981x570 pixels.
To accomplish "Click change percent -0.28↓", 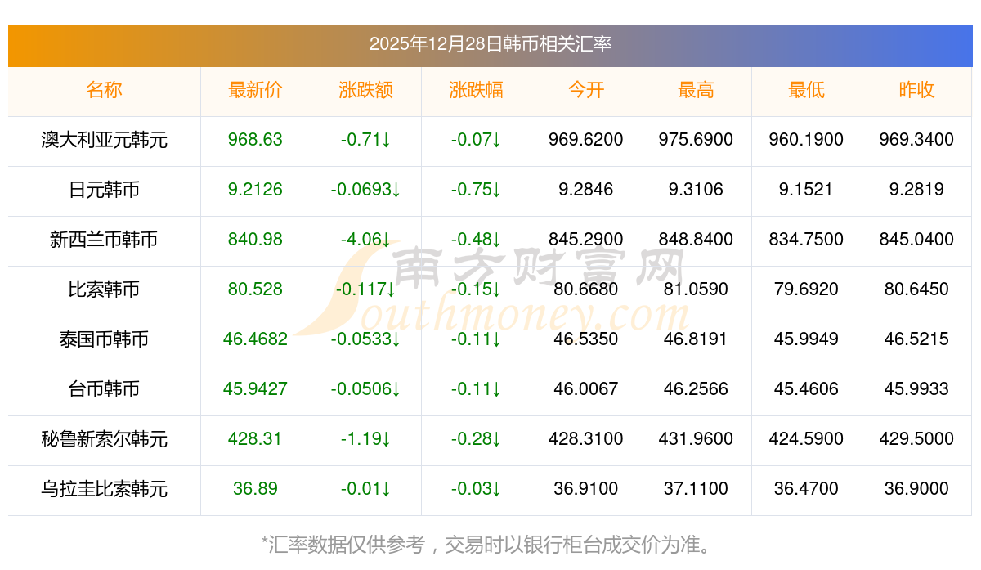I will click(476, 439).
